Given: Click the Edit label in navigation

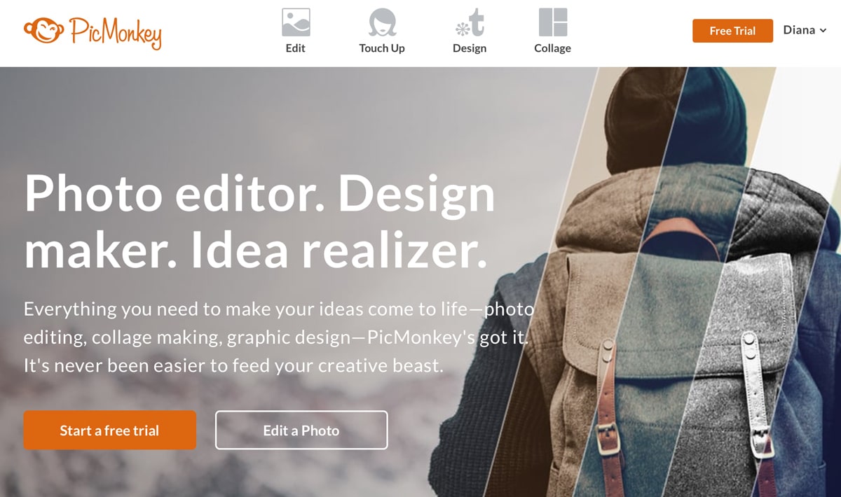Looking at the screenshot, I should pyautogui.click(x=296, y=48).
